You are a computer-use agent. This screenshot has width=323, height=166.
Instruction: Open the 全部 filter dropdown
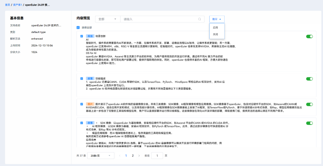pos(108,19)
